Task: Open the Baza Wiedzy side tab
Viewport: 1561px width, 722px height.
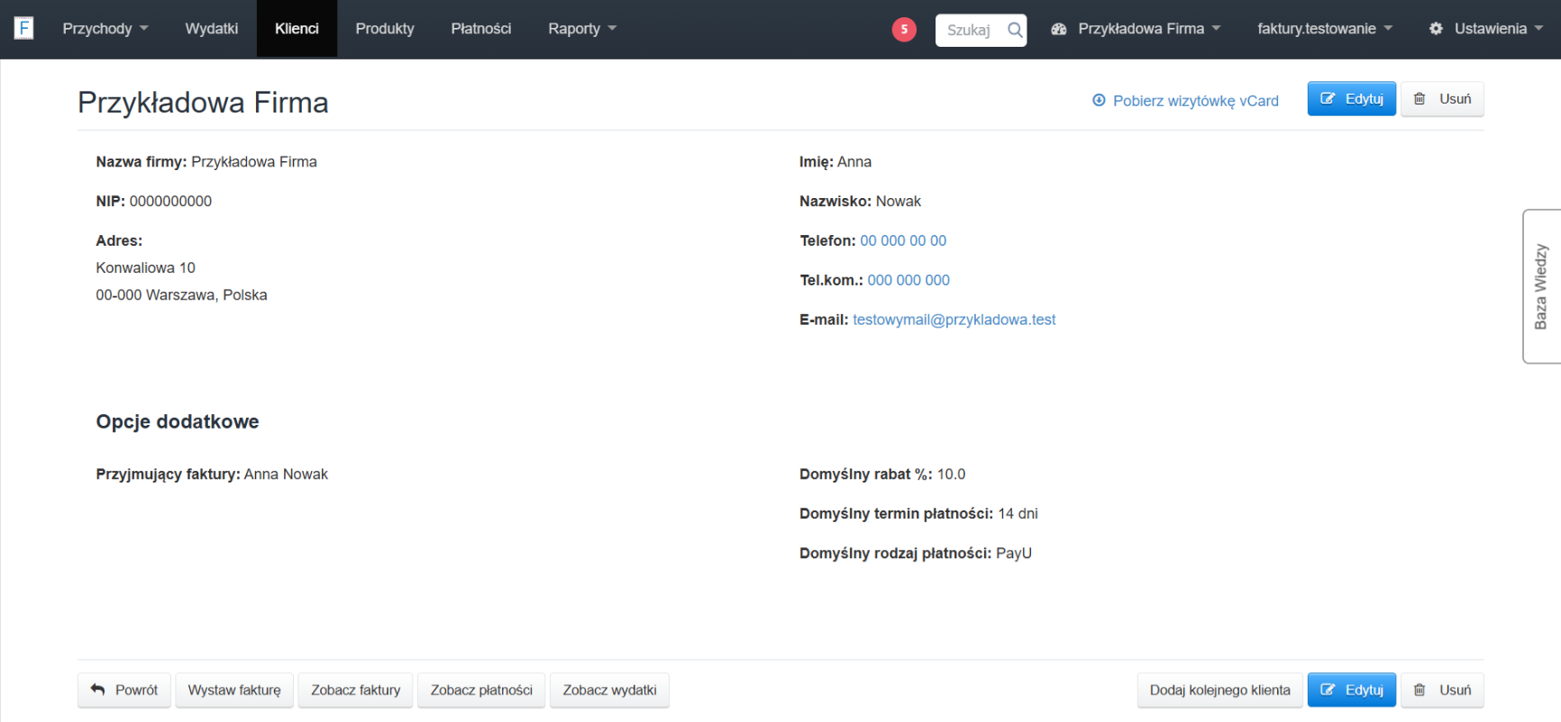Action: (1541, 286)
